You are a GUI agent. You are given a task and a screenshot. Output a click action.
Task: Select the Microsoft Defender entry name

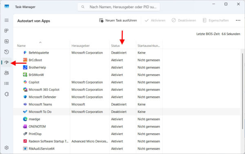point(42,97)
